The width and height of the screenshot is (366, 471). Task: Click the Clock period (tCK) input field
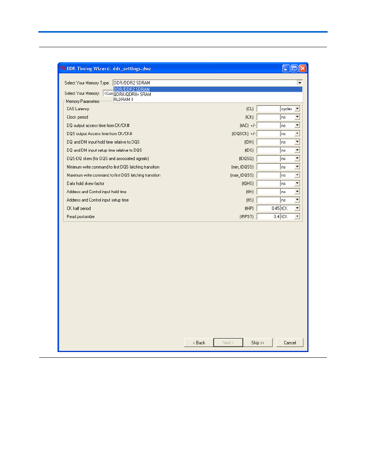pos(269,117)
